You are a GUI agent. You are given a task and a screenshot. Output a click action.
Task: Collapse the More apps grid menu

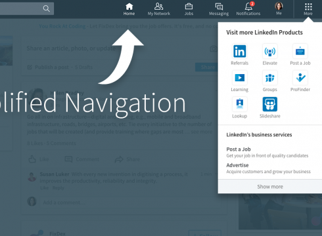click(308, 9)
